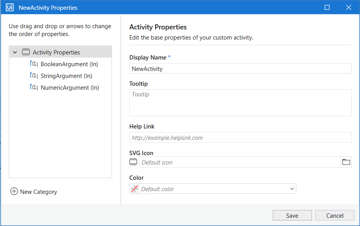This screenshot has width=360, height=226.
Task: Click the StringArgument input argument icon
Action: [34, 76]
